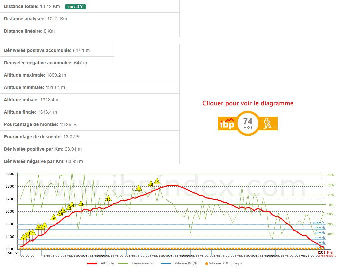Click the IBP index 74 HKG badge
Screen dimensions: 340x272
pyautogui.click(x=248, y=123)
